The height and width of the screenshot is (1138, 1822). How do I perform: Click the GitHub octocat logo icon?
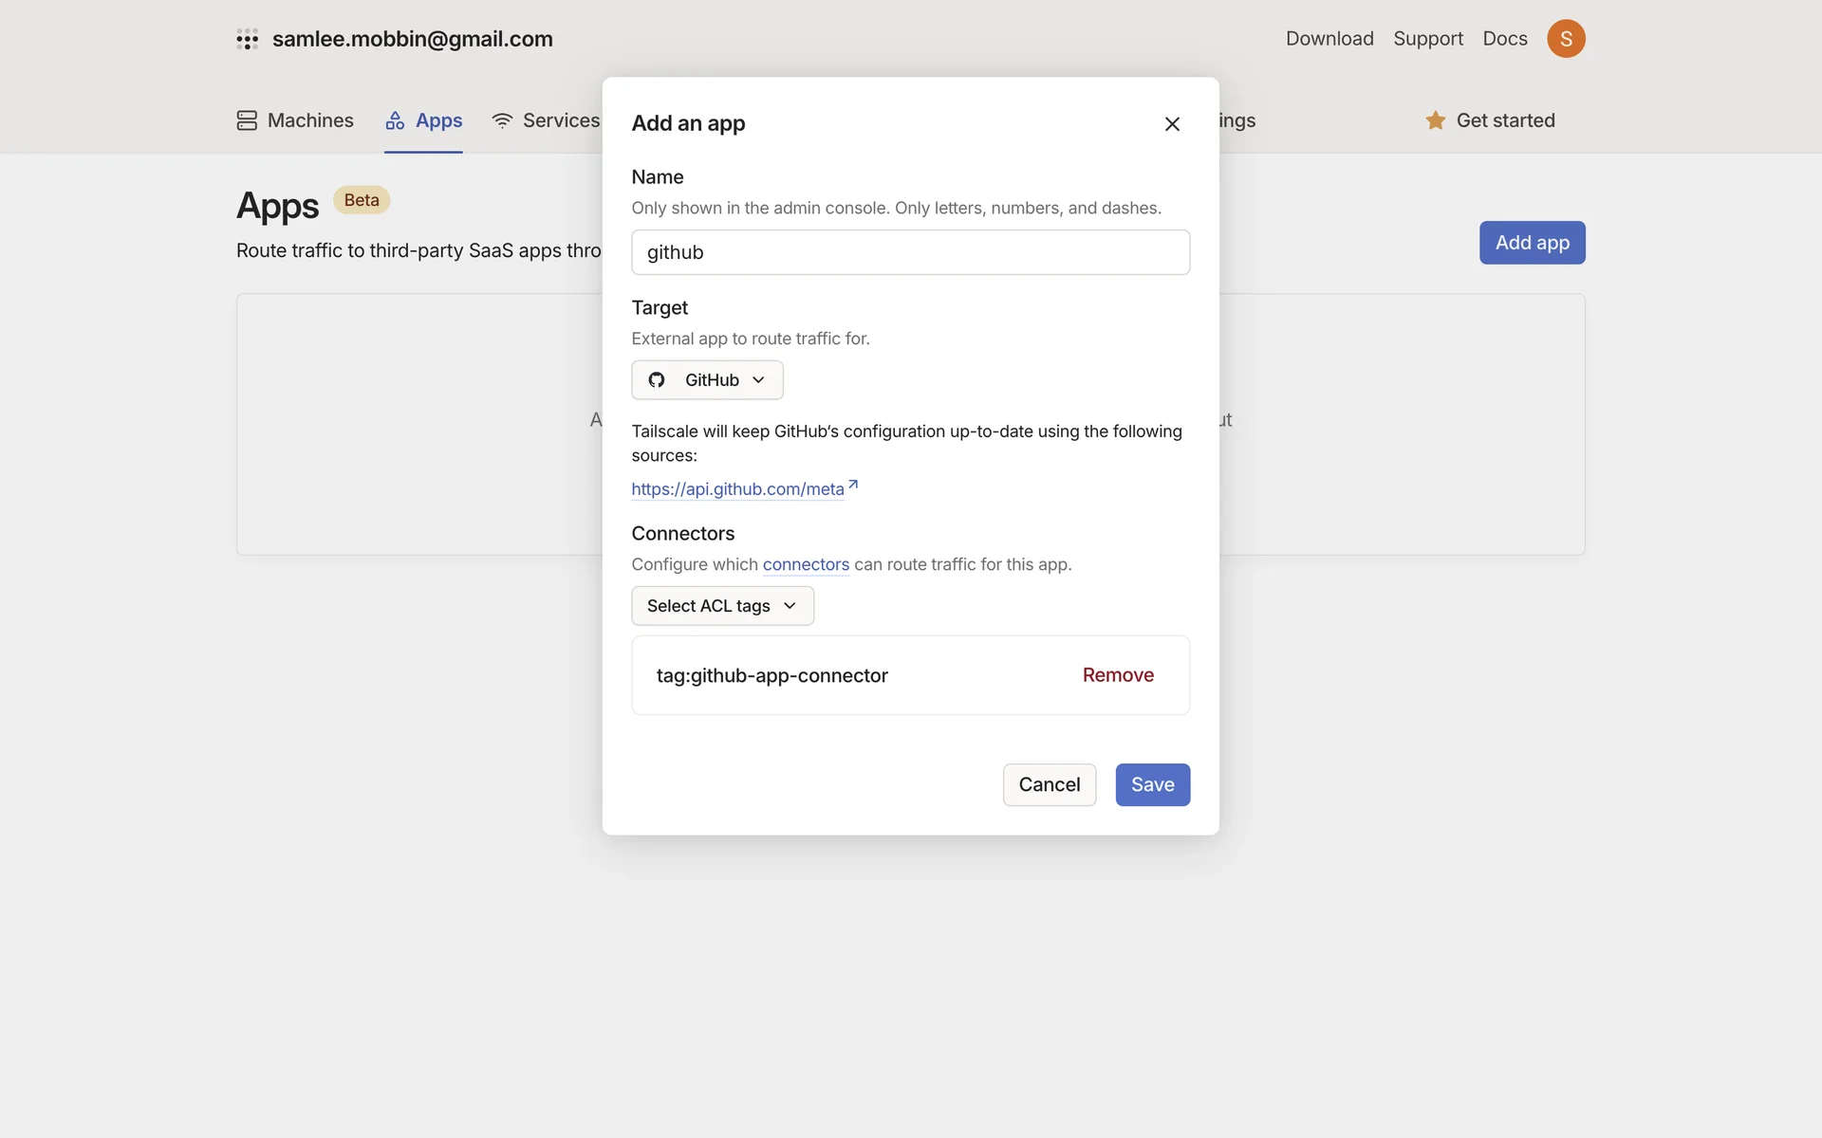(x=657, y=380)
